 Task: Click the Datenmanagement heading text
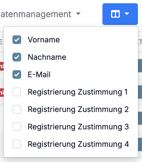[x=35, y=14]
